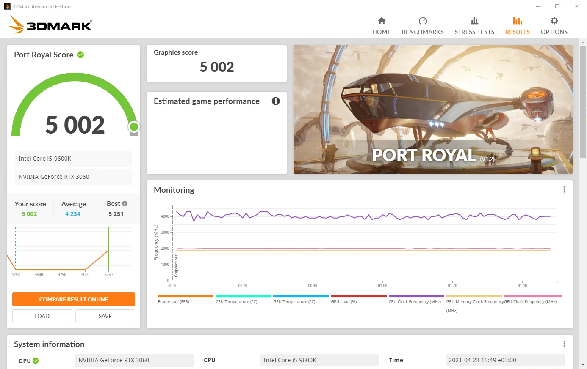Viewport: 587px width, 369px height.
Task: Click the Average score value 4 234
Action: tap(73, 214)
